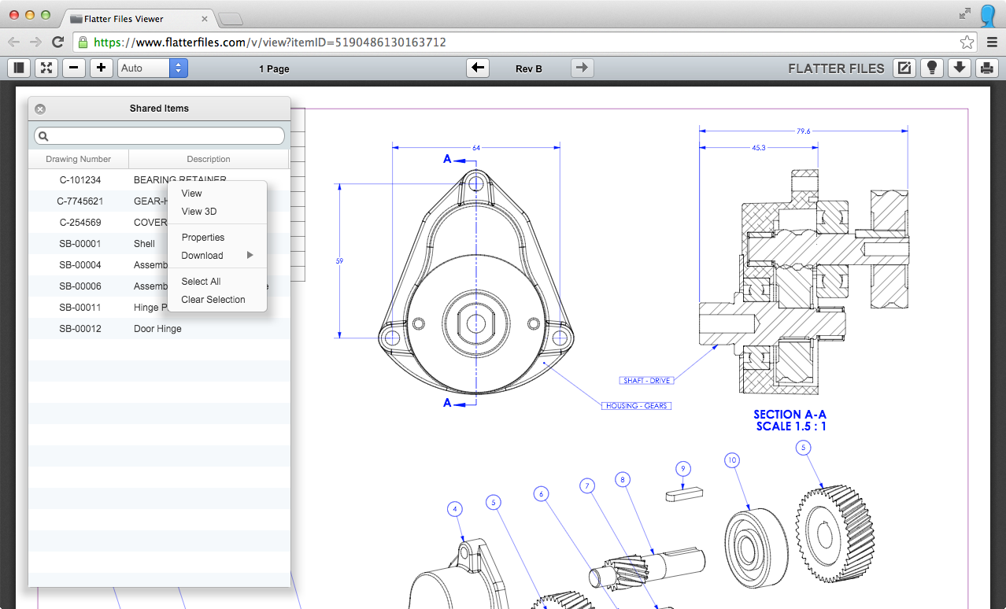Open the Chrome hamburger menu
1006x609 pixels.
coord(992,42)
